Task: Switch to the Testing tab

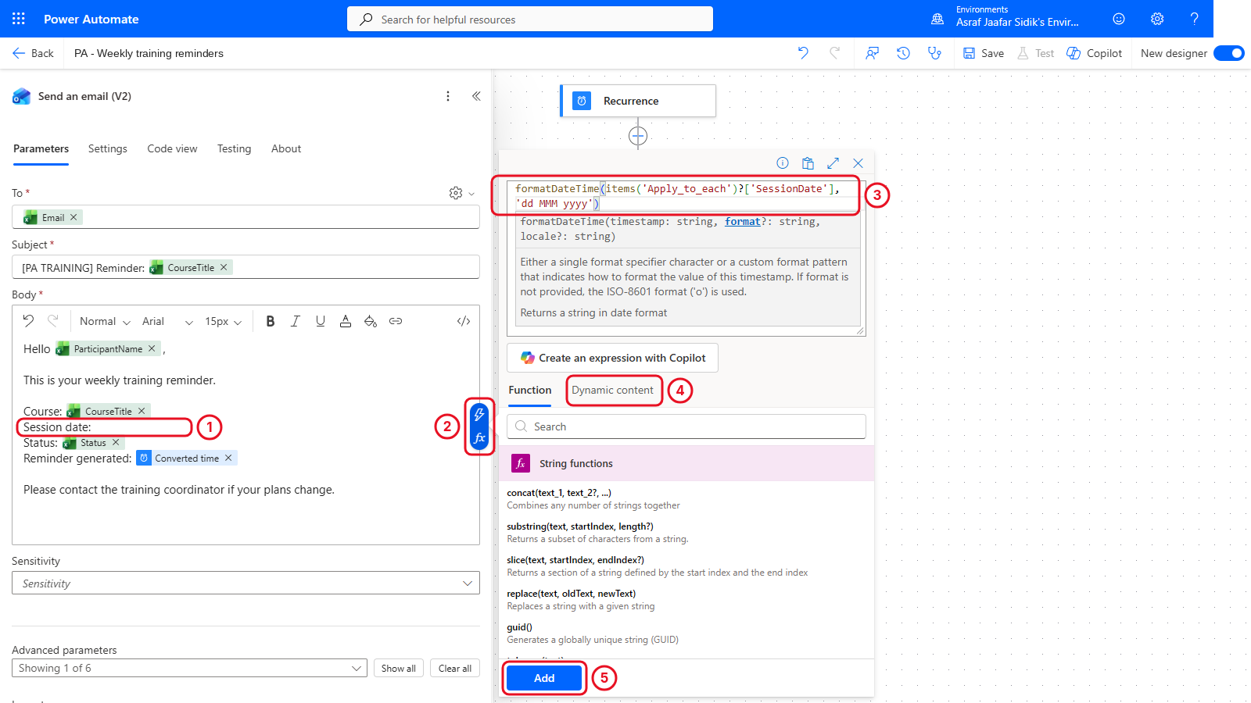Action: [235, 148]
